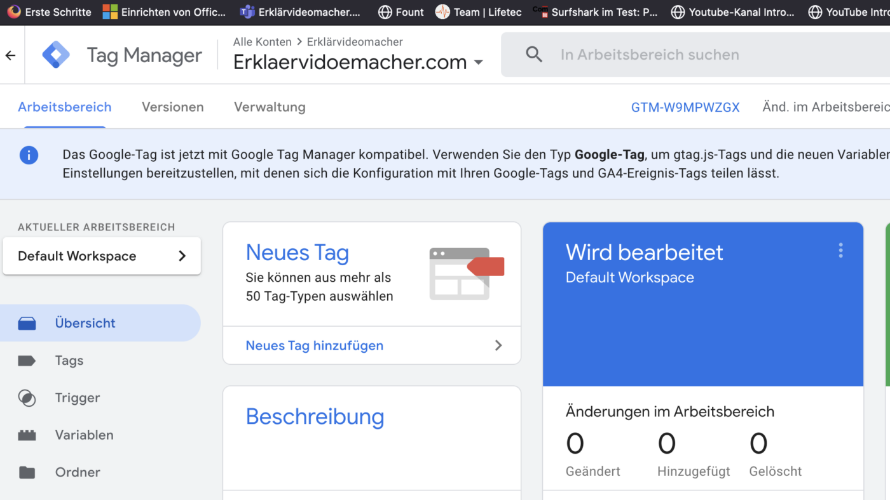Viewport: 890px width, 500px height.
Task: Click Team | Lifetec bookmark label
Action: [488, 12]
